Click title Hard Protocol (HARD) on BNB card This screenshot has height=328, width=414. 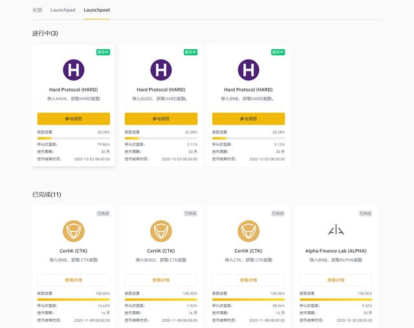click(248, 90)
